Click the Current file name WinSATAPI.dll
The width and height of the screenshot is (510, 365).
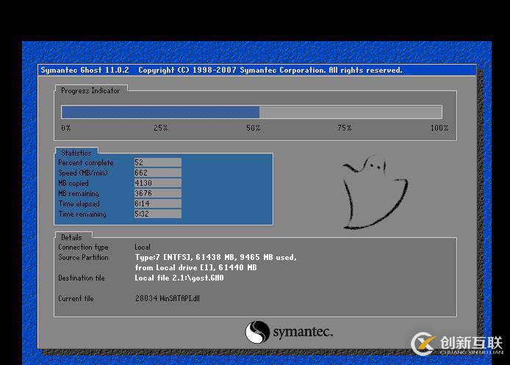coord(167,299)
